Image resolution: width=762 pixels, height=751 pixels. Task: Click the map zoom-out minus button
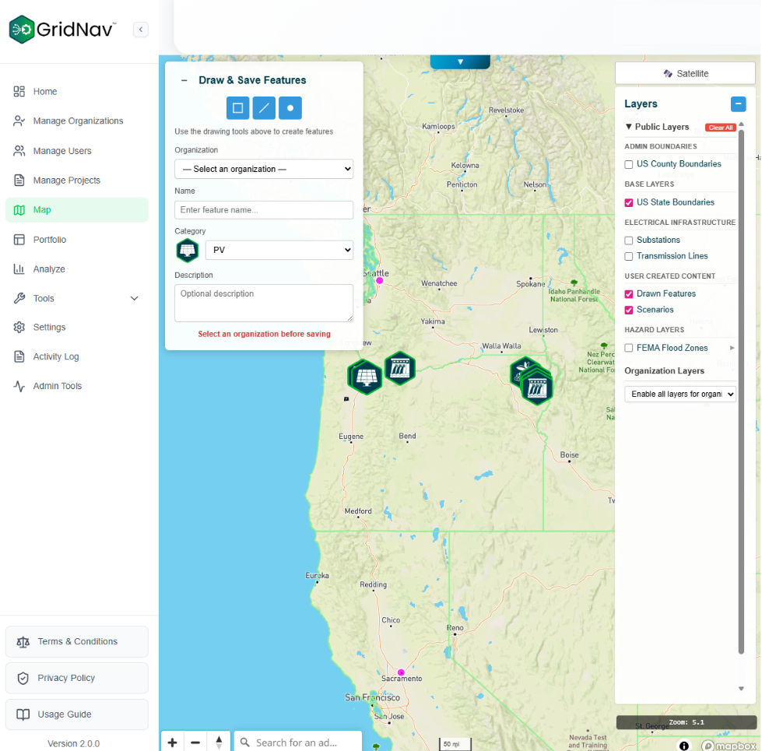195,741
